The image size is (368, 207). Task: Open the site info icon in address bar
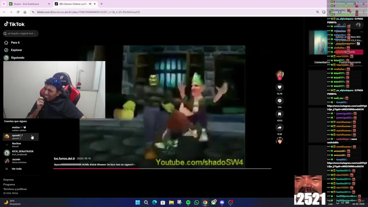pyautogui.click(x=33, y=12)
